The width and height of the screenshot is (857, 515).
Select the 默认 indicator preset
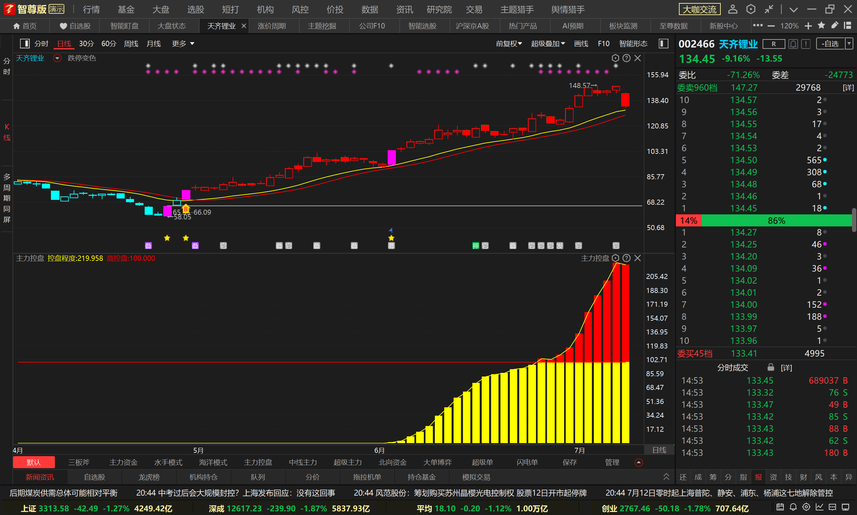34,462
